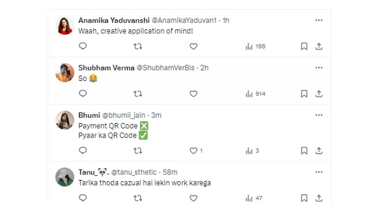The image size is (380, 214).
Task: Like Tanu's tweet about Tarika
Action: [193, 198]
